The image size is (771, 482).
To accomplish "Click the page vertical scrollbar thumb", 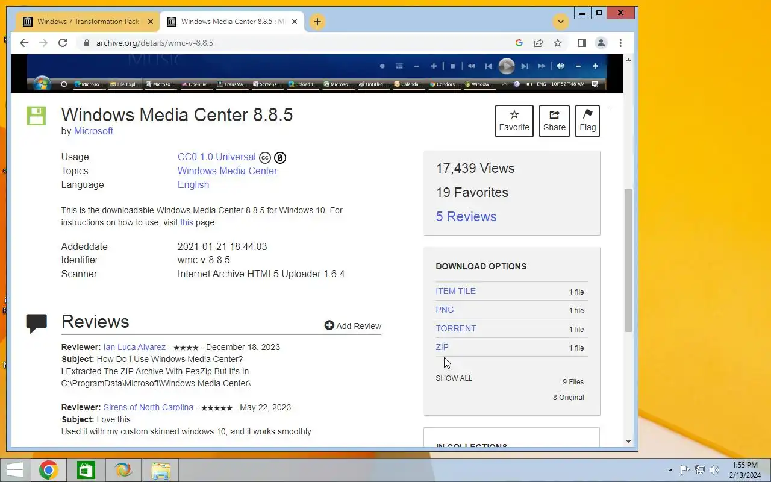I will point(628,260).
